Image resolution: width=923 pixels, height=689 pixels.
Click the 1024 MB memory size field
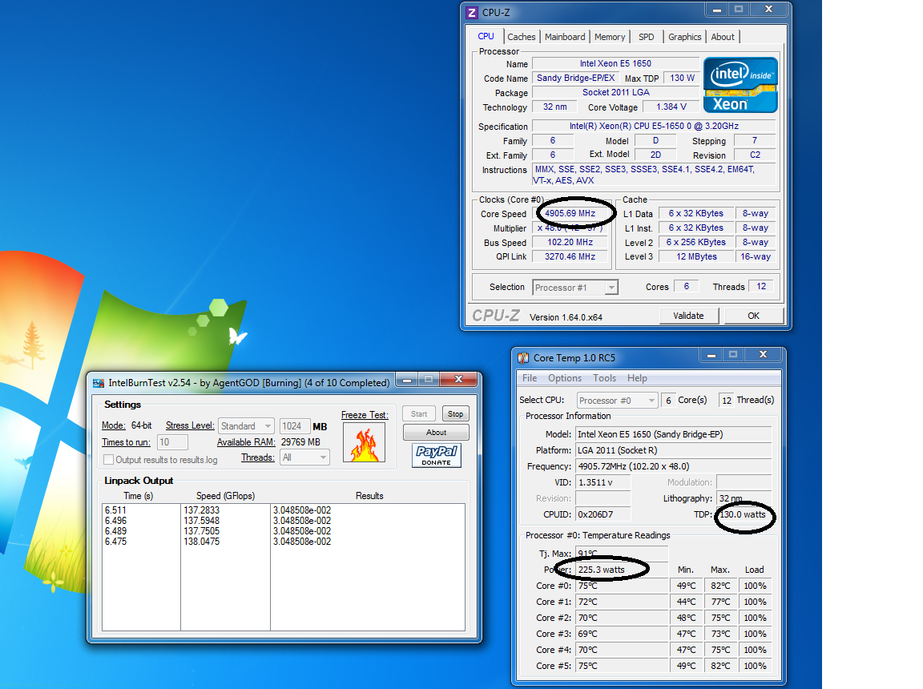coord(294,426)
